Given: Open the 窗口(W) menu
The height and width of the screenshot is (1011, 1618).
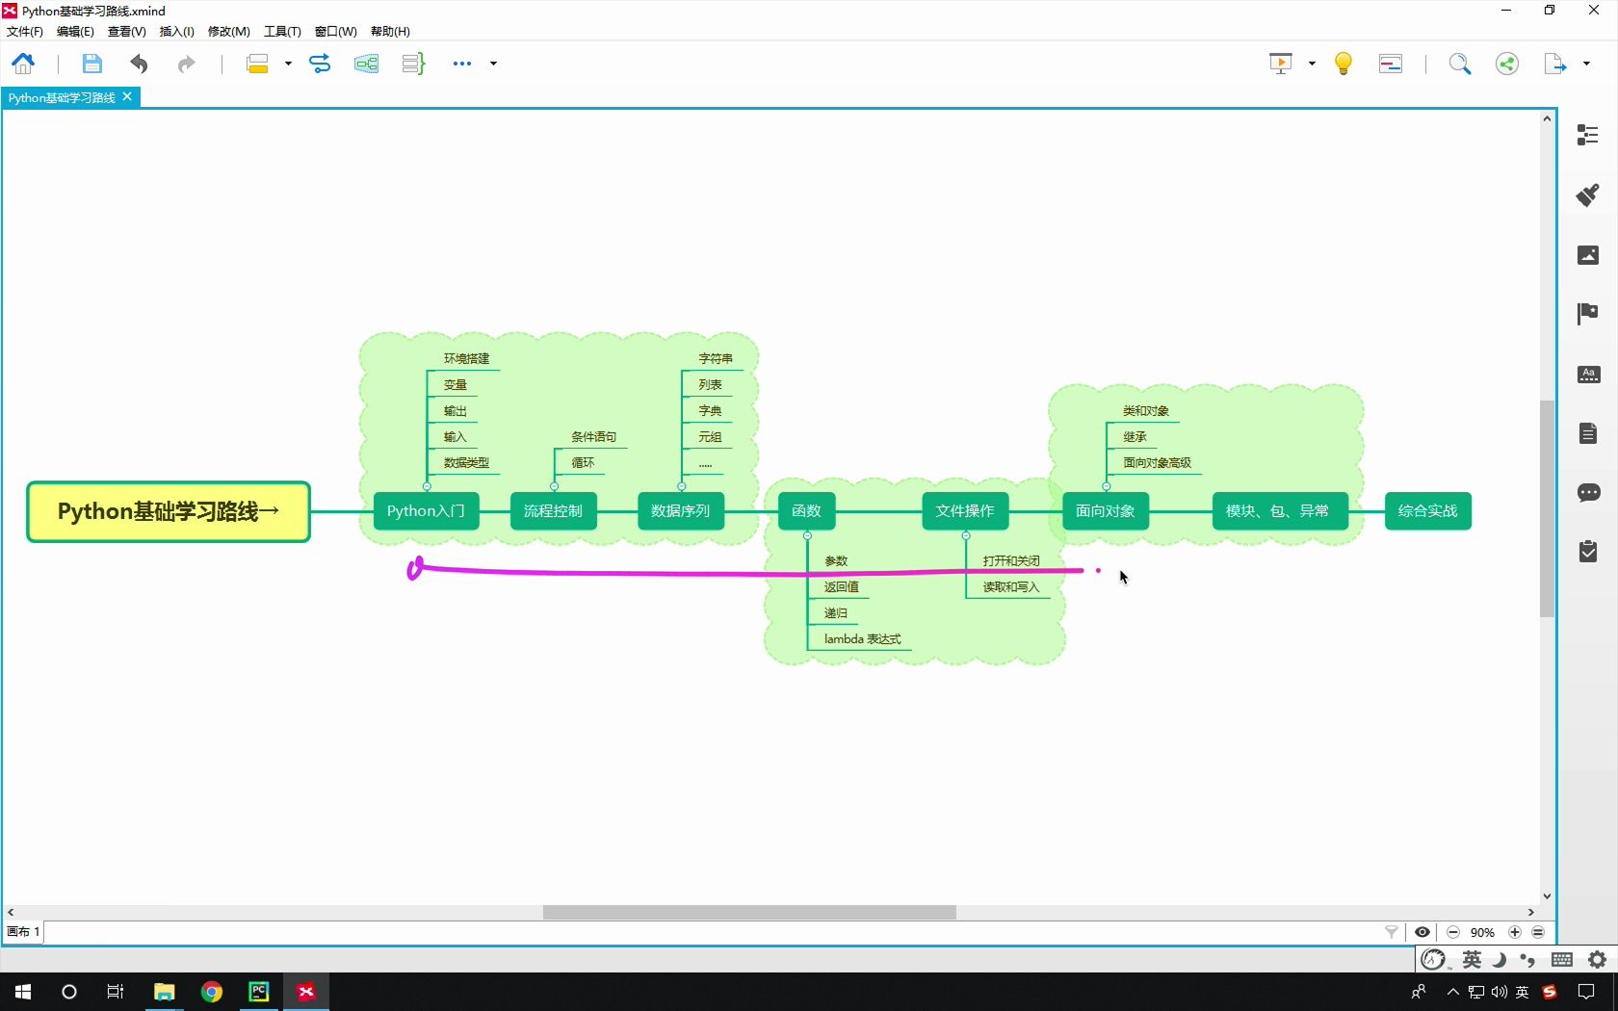Looking at the screenshot, I should (335, 32).
